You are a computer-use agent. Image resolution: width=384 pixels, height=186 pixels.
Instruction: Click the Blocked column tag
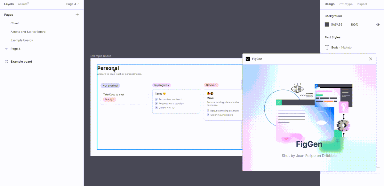[x=211, y=85]
